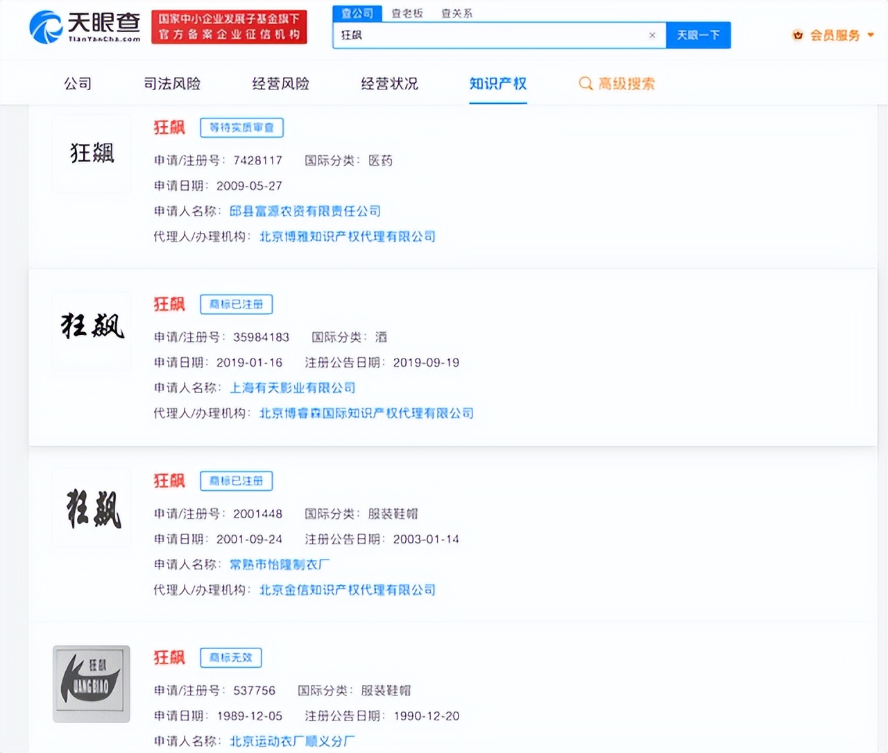Viewport: 888px width, 753px height.
Task: Open the 知识产权 navigation tab
Action: click(498, 84)
